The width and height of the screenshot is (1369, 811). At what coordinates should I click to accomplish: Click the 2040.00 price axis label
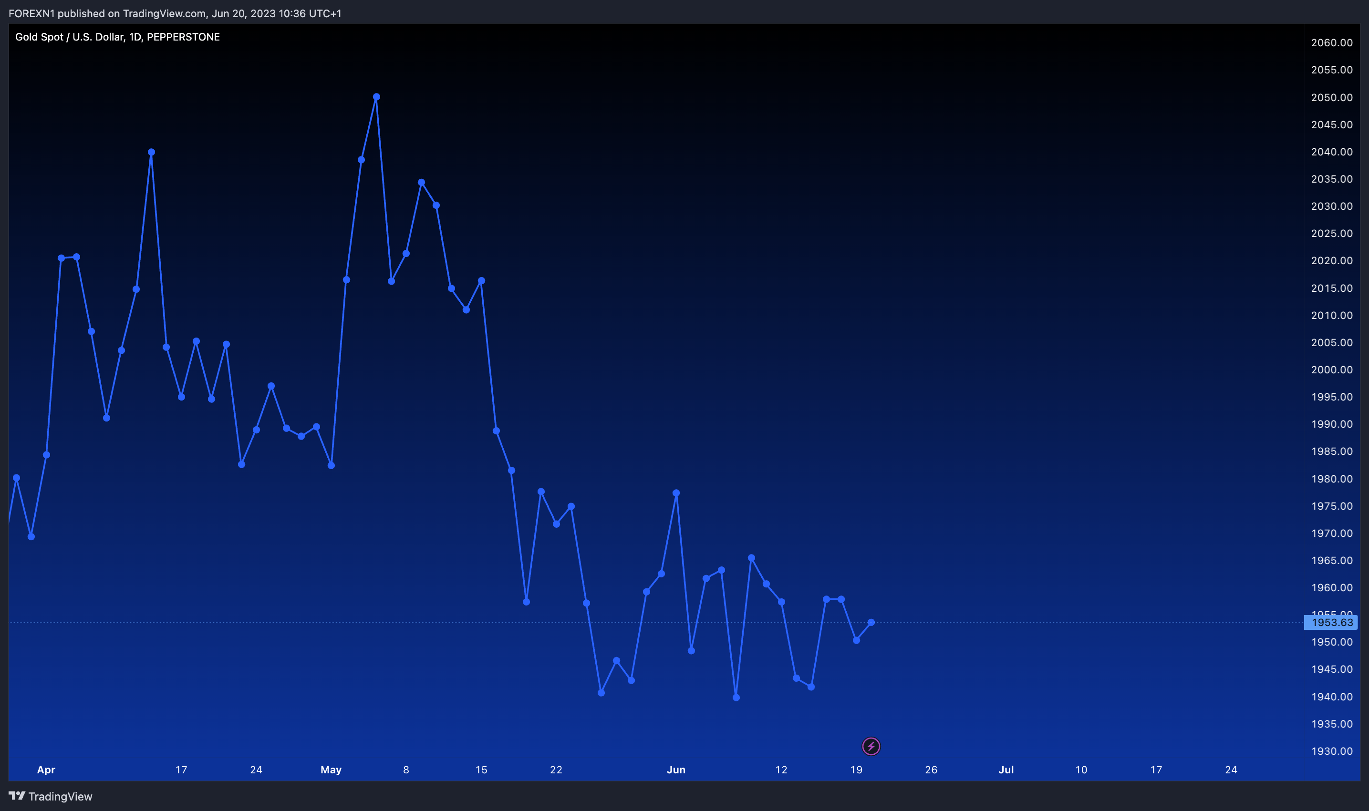[x=1331, y=152]
